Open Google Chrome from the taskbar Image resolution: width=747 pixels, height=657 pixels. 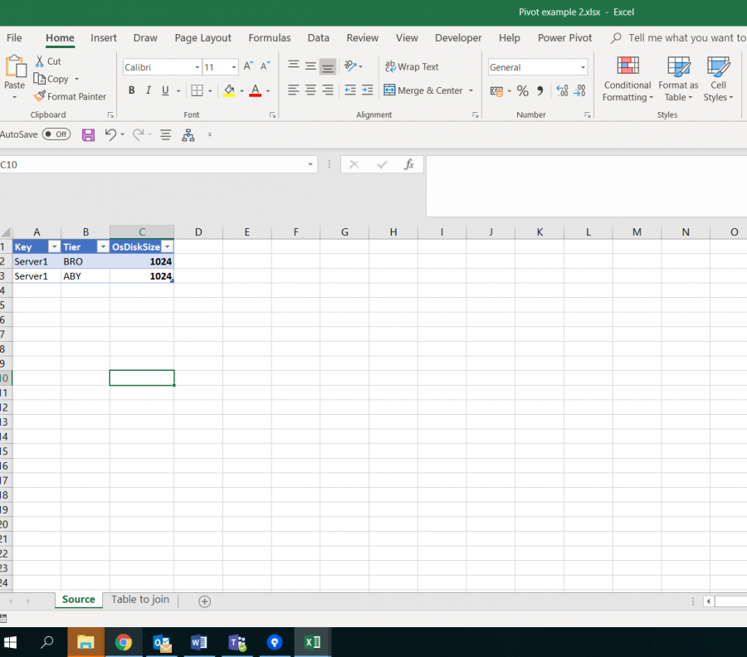[x=124, y=643]
